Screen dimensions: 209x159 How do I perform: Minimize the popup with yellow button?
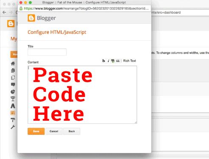[25, 3]
